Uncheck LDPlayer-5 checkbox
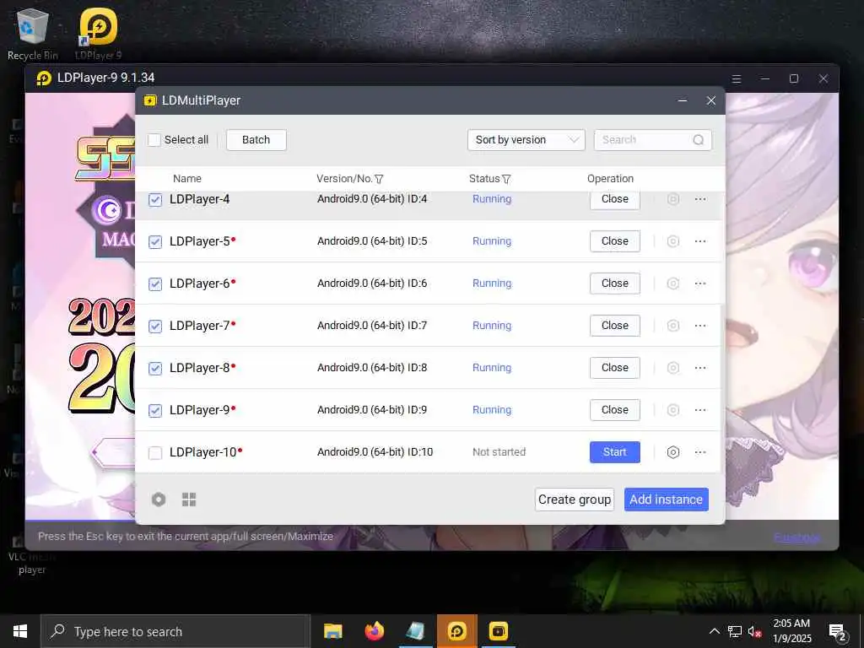This screenshot has height=648, width=864. [x=155, y=242]
